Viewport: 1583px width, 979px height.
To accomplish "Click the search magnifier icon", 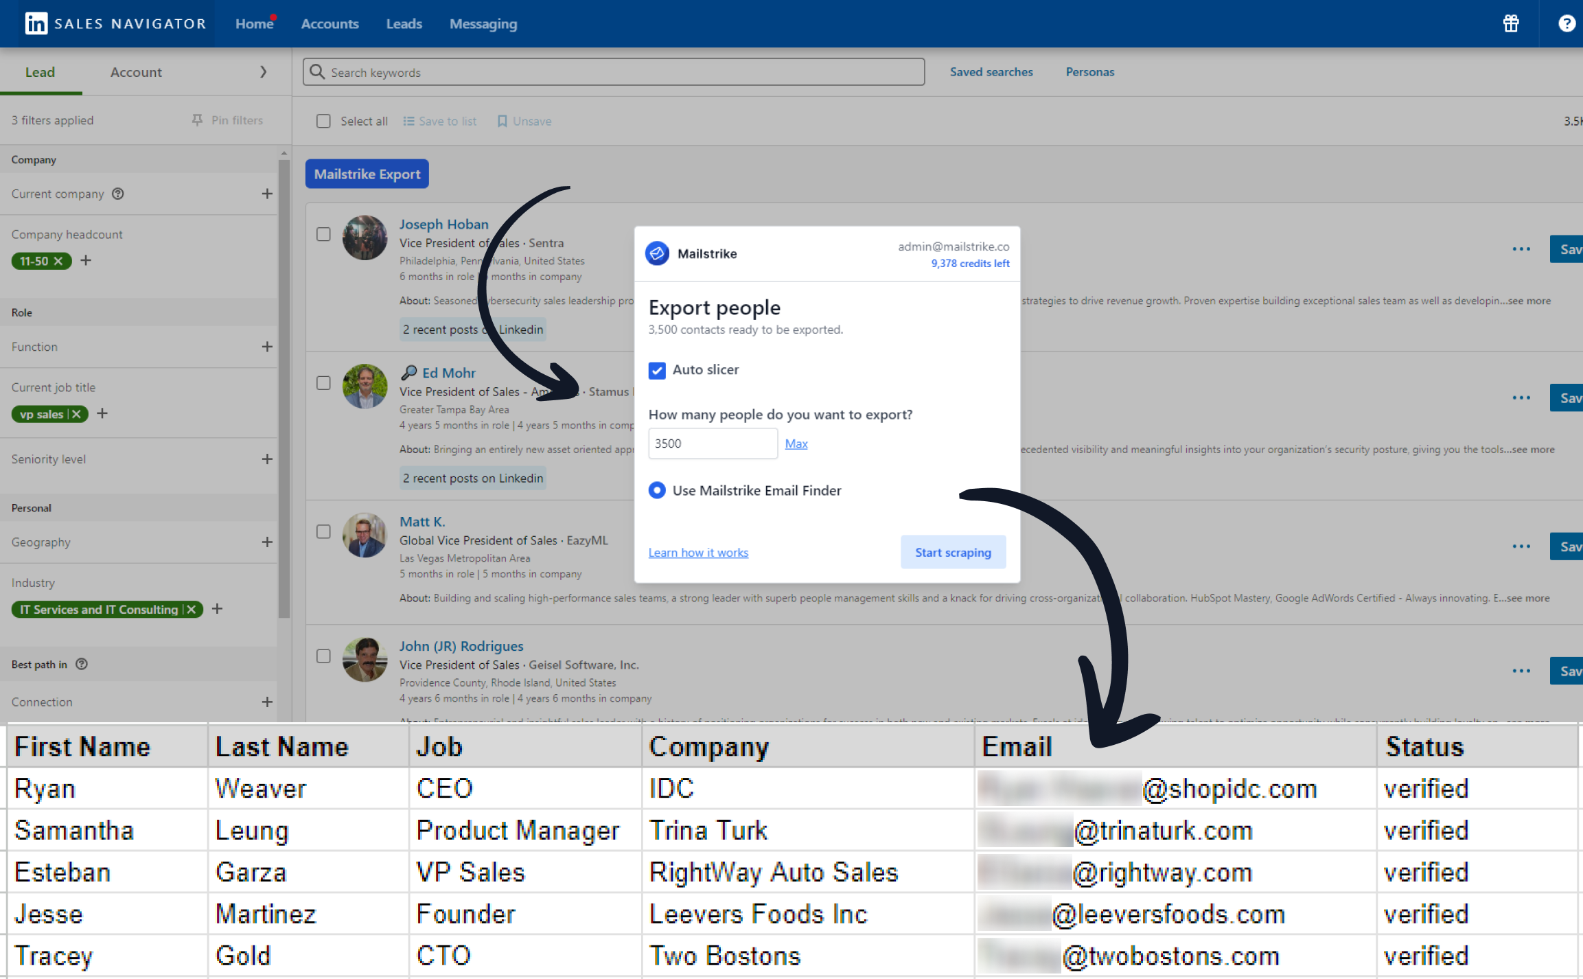I will [x=316, y=71].
